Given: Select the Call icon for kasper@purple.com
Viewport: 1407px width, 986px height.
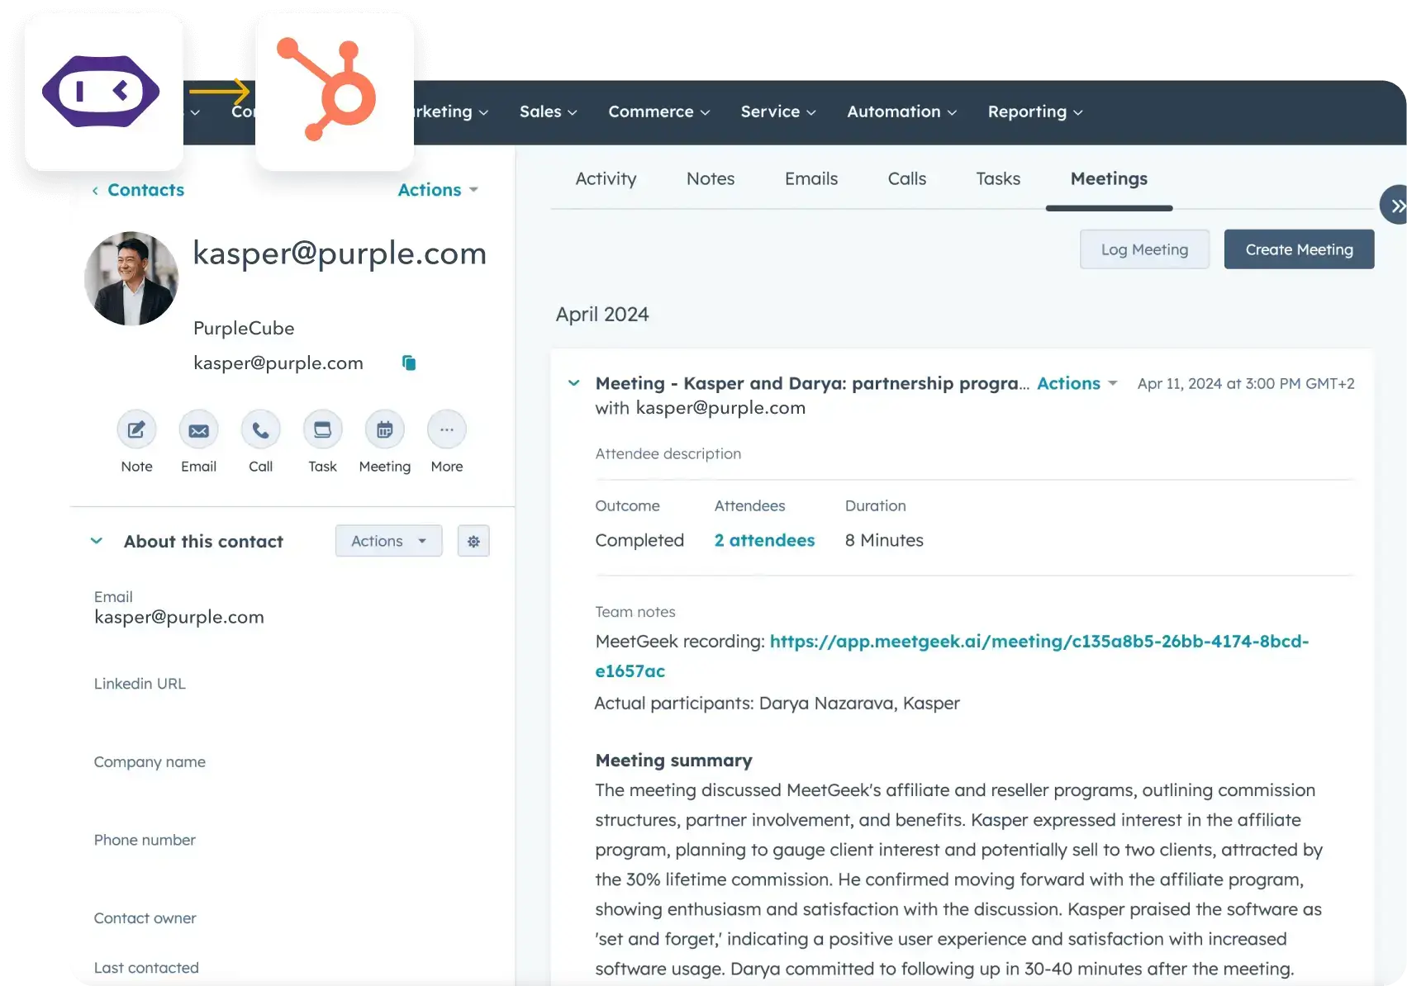Looking at the screenshot, I should point(260,430).
